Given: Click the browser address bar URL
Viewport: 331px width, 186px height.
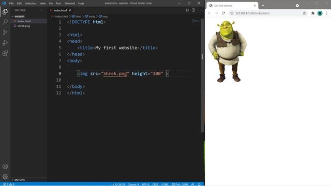Looking at the screenshot, I should point(252,13).
